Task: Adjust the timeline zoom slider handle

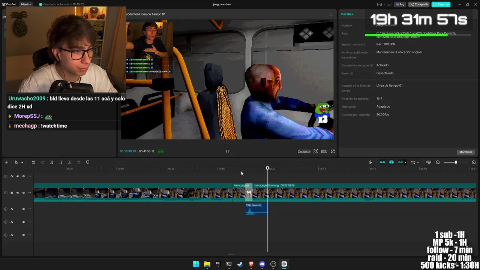Action: click(456, 162)
